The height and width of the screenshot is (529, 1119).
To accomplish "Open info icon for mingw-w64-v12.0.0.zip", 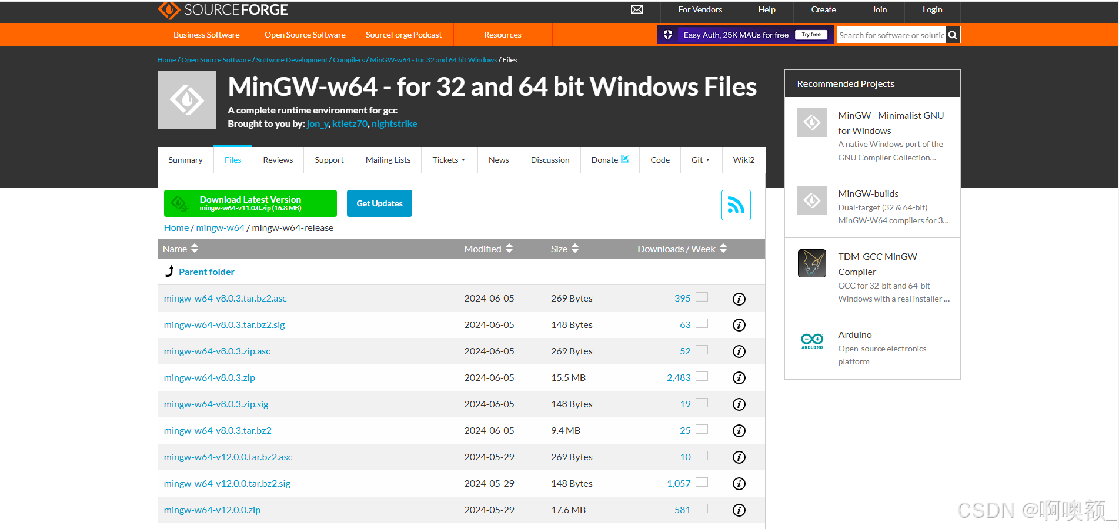I will 739,510.
